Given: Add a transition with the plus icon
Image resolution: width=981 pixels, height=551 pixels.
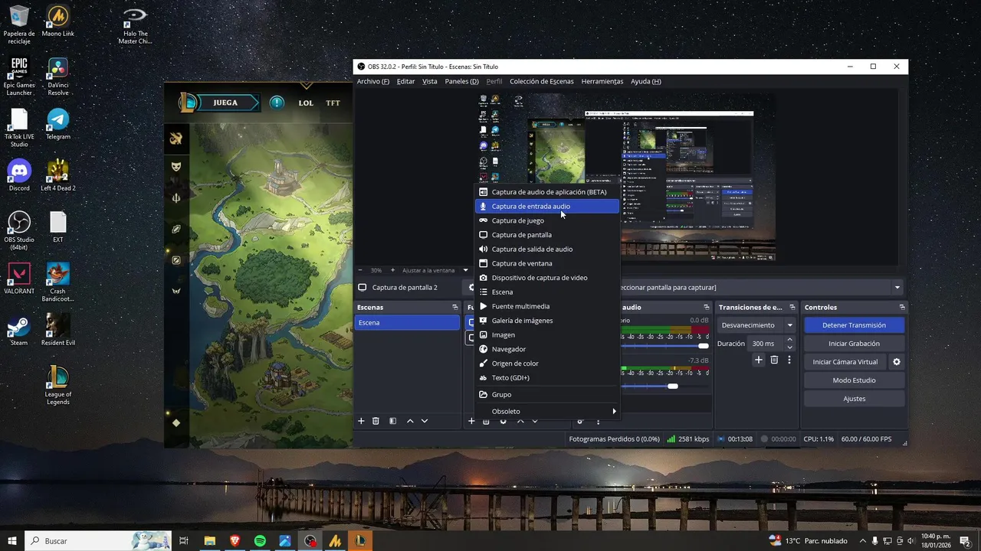Looking at the screenshot, I should (x=759, y=360).
